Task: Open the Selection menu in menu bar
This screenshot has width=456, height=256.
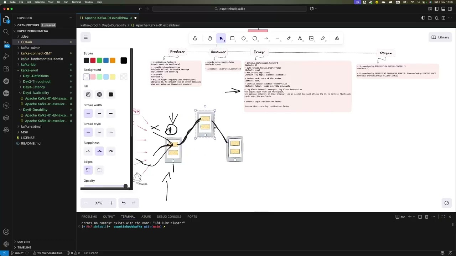Action: [40, 2]
